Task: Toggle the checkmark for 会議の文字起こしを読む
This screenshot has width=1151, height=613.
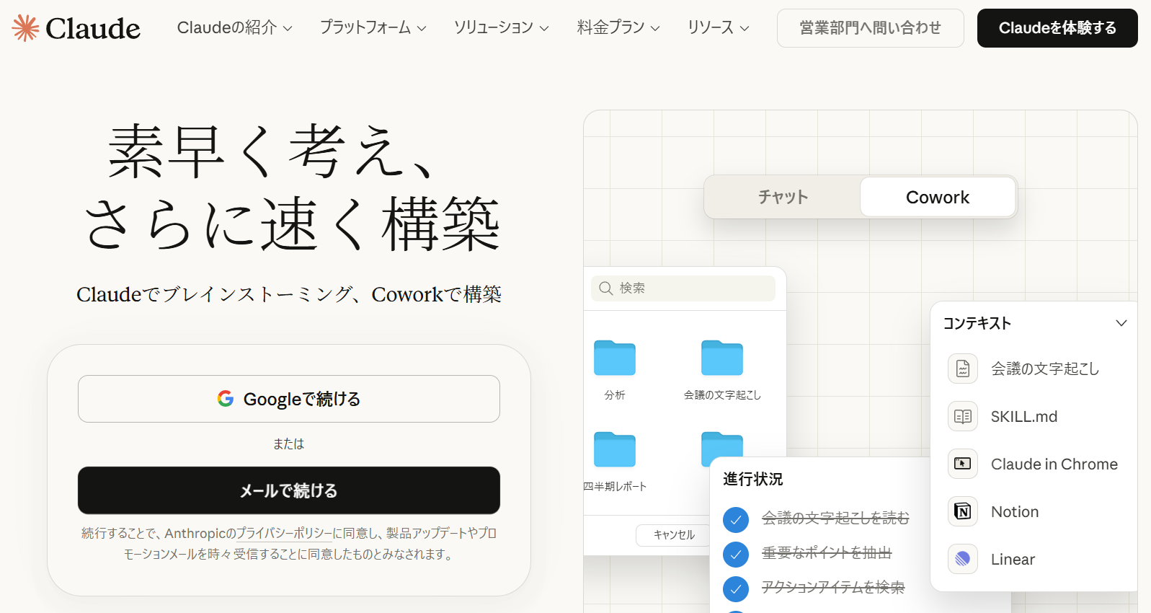Action: pyautogui.click(x=736, y=519)
